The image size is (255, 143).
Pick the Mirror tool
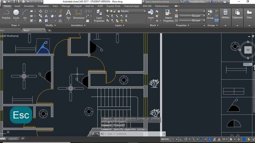46,16
